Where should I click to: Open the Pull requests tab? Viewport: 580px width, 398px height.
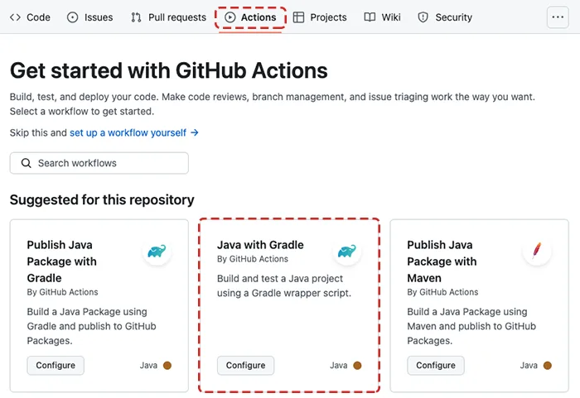click(169, 17)
